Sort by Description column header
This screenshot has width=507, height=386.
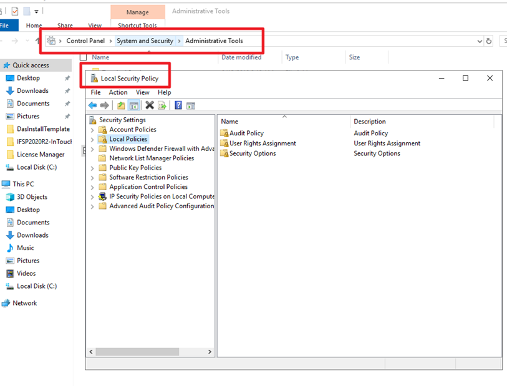pyautogui.click(x=370, y=122)
